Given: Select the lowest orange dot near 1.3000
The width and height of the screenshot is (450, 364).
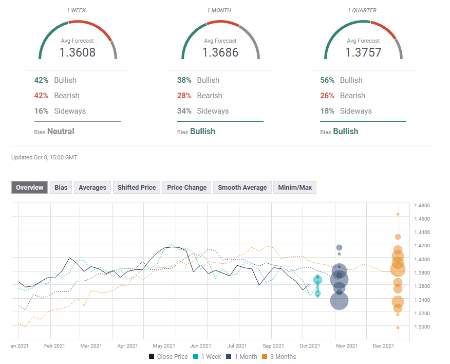Looking at the screenshot, I should tap(398, 327).
